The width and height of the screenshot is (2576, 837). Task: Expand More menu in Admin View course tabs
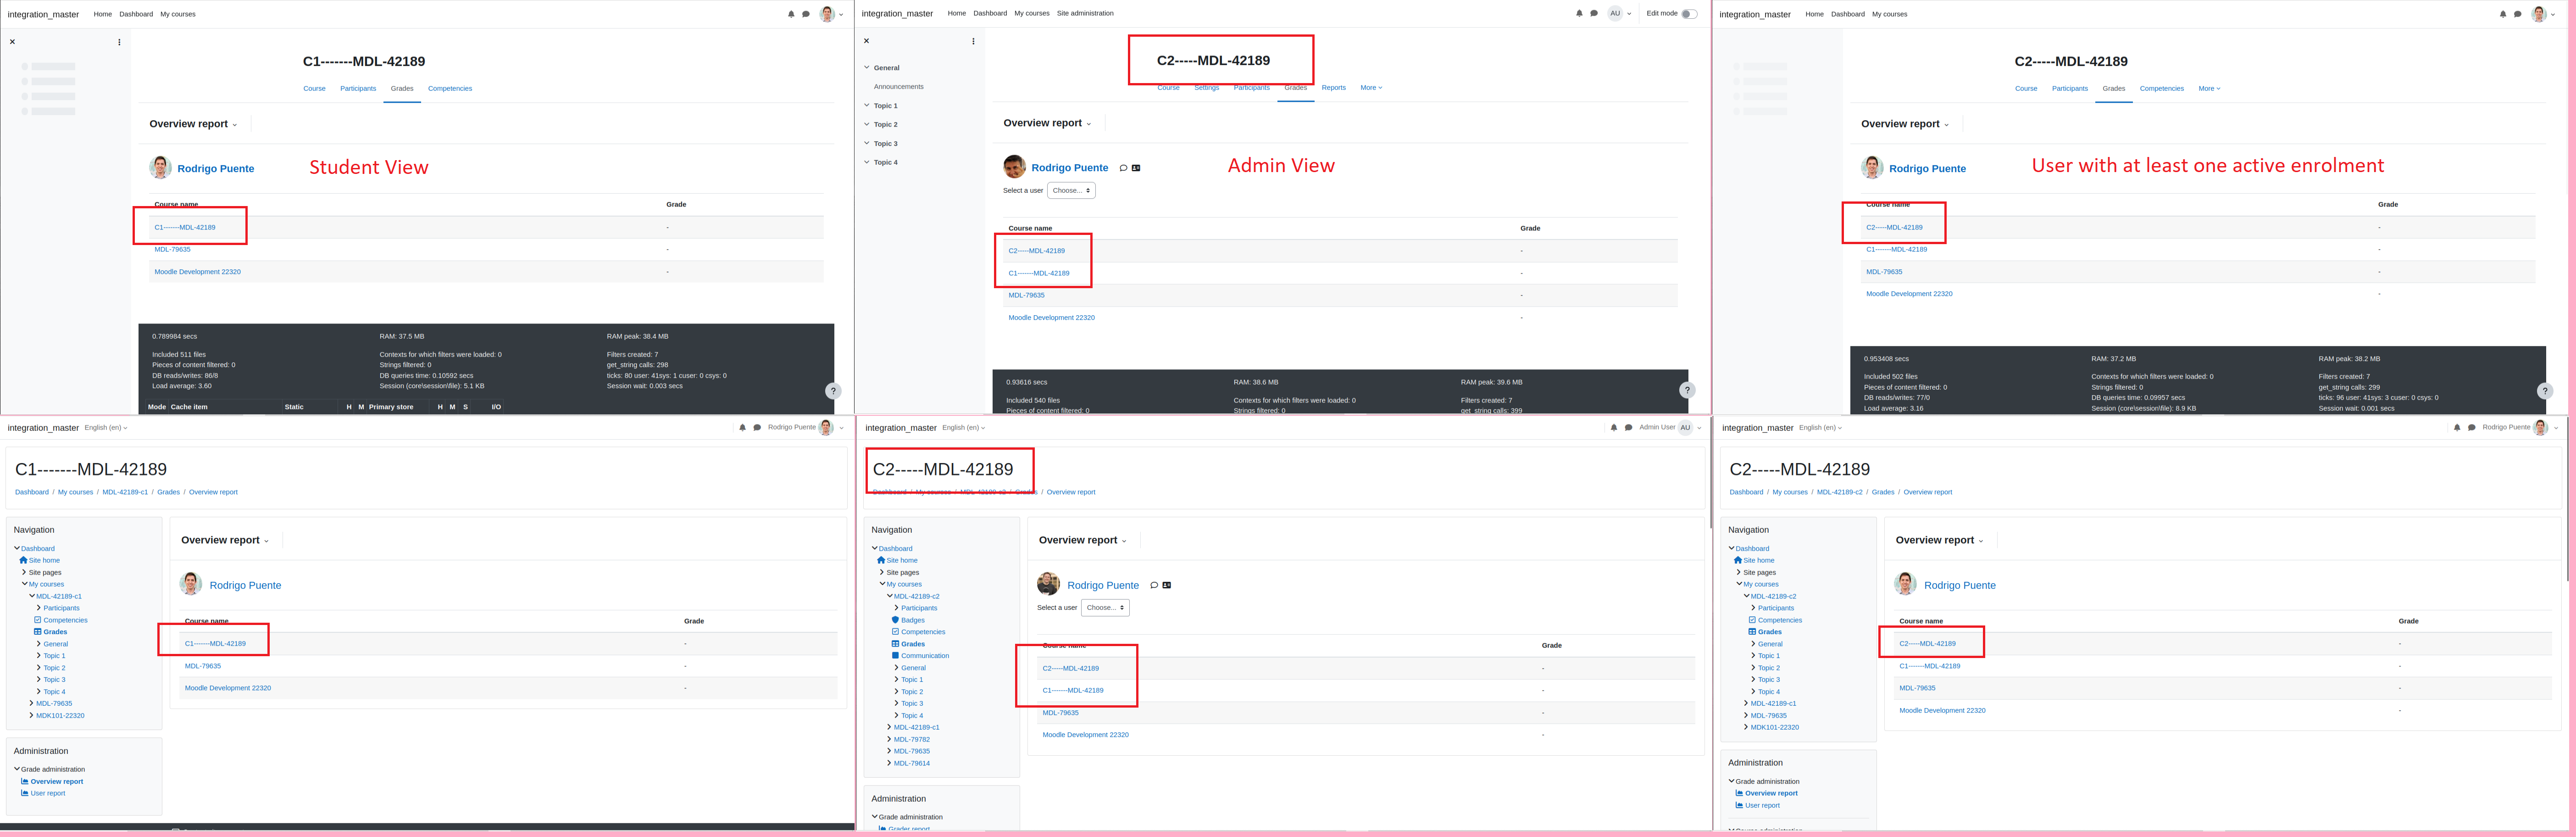[x=1371, y=88]
